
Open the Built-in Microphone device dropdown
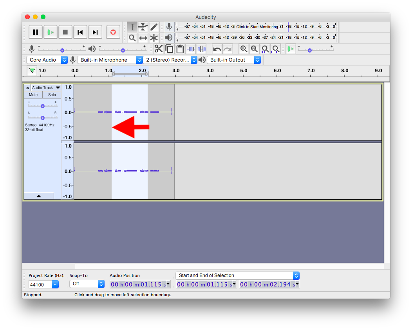click(x=110, y=60)
